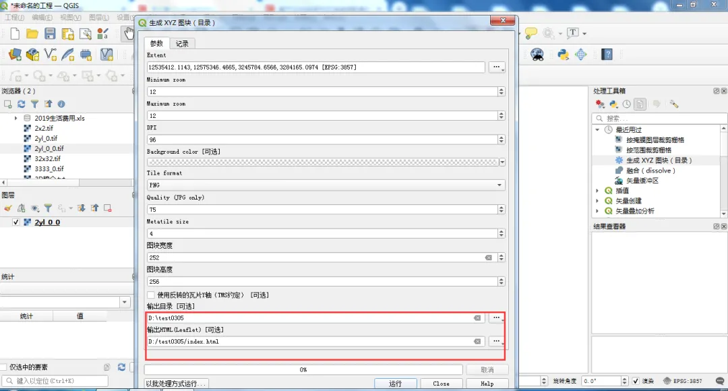Viewport: 728px width, 391px height.
Task: Open the statistics layer combo box
Action: pyautogui.click(x=65, y=302)
